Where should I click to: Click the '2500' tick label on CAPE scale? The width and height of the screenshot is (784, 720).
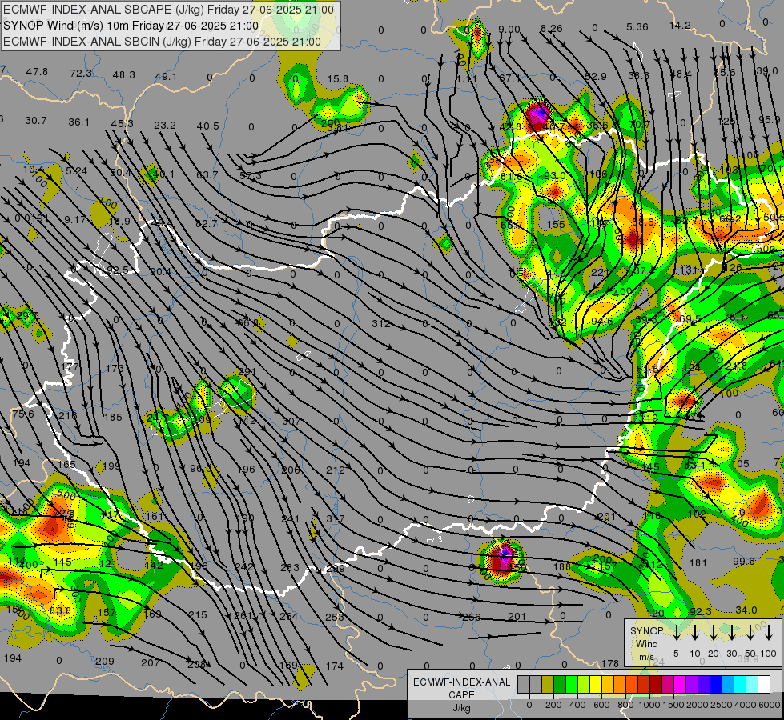click(721, 705)
